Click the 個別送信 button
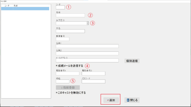This screenshot has height=107, width=191. pyautogui.click(x=132, y=61)
